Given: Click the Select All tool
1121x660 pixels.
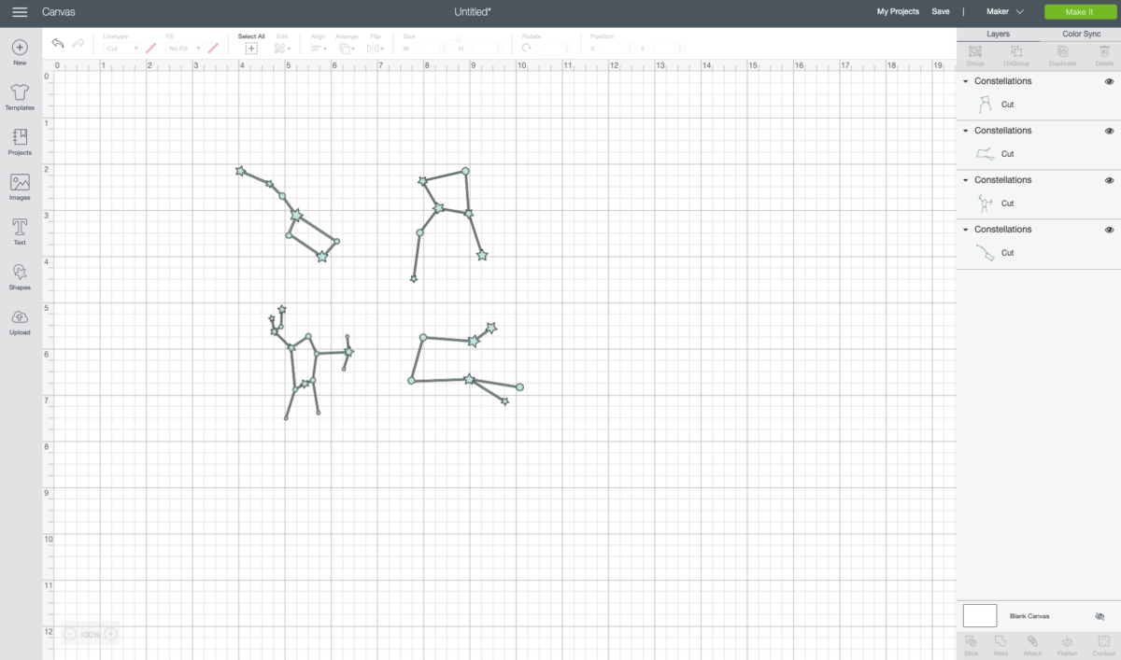Looking at the screenshot, I should (x=251, y=43).
